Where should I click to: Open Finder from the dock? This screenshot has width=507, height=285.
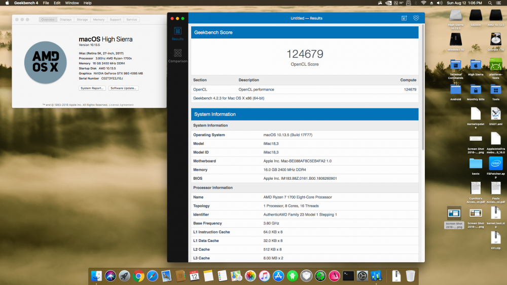pos(96,276)
